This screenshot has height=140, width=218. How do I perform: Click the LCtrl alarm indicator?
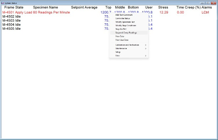205,12
